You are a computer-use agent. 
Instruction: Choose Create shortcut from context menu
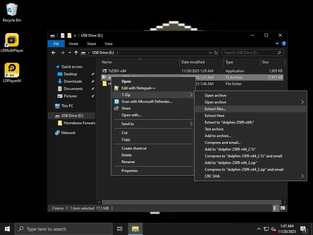point(153,148)
